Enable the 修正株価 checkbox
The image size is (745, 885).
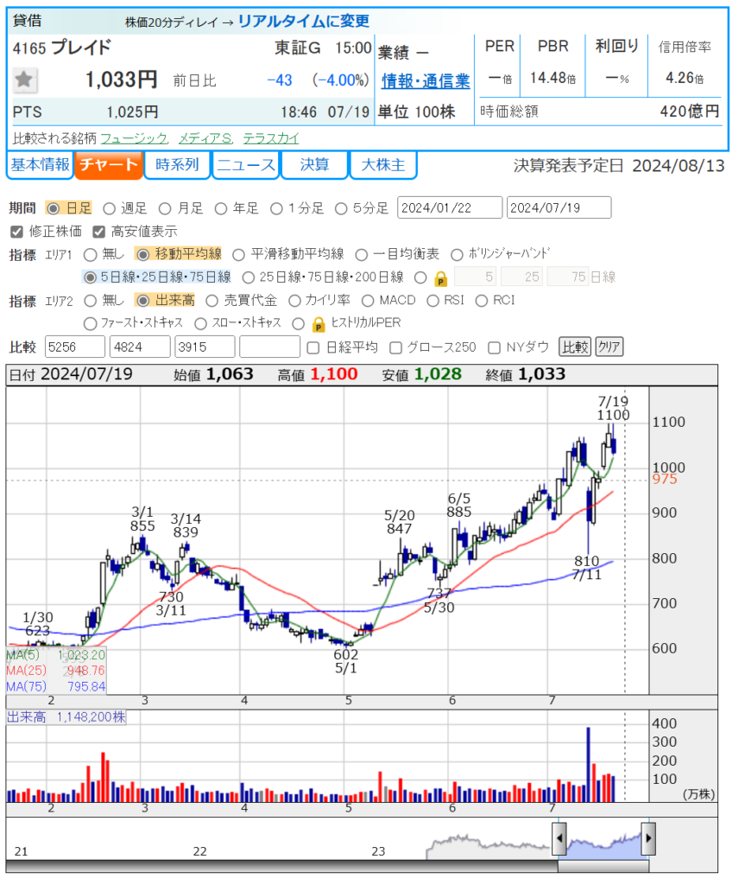click(x=16, y=232)
